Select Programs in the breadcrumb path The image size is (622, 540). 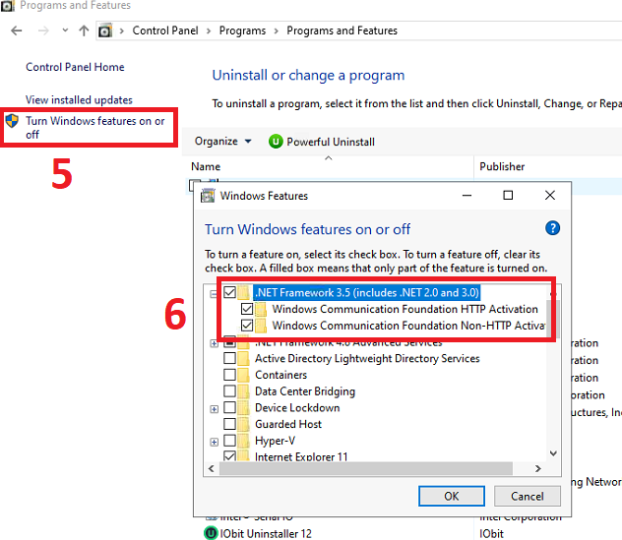pyautogui.click(x=242, y=30)
